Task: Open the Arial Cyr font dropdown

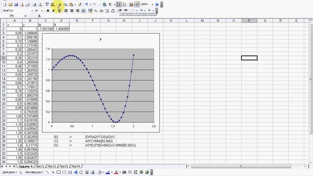Action: coord(32,11)
